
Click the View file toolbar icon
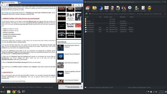coord(106,9)
